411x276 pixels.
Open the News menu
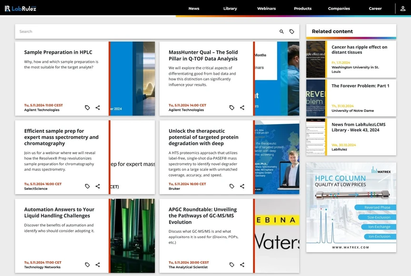(x=194, y=9)
